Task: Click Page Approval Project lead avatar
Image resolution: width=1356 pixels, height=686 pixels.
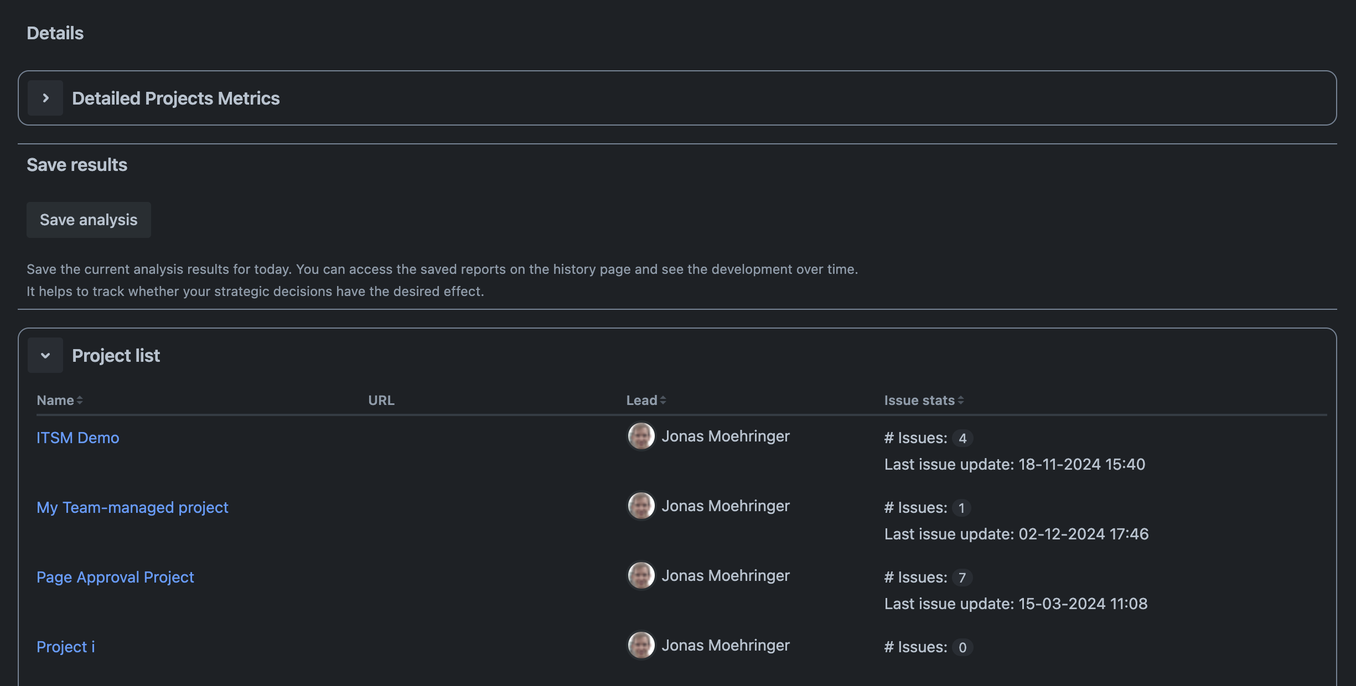Action: [641, 575]
